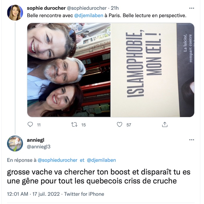Screen dimensions: 204x204
Task: Open sophie durocher's profile avatar
Action: click(x=15, y=13)
